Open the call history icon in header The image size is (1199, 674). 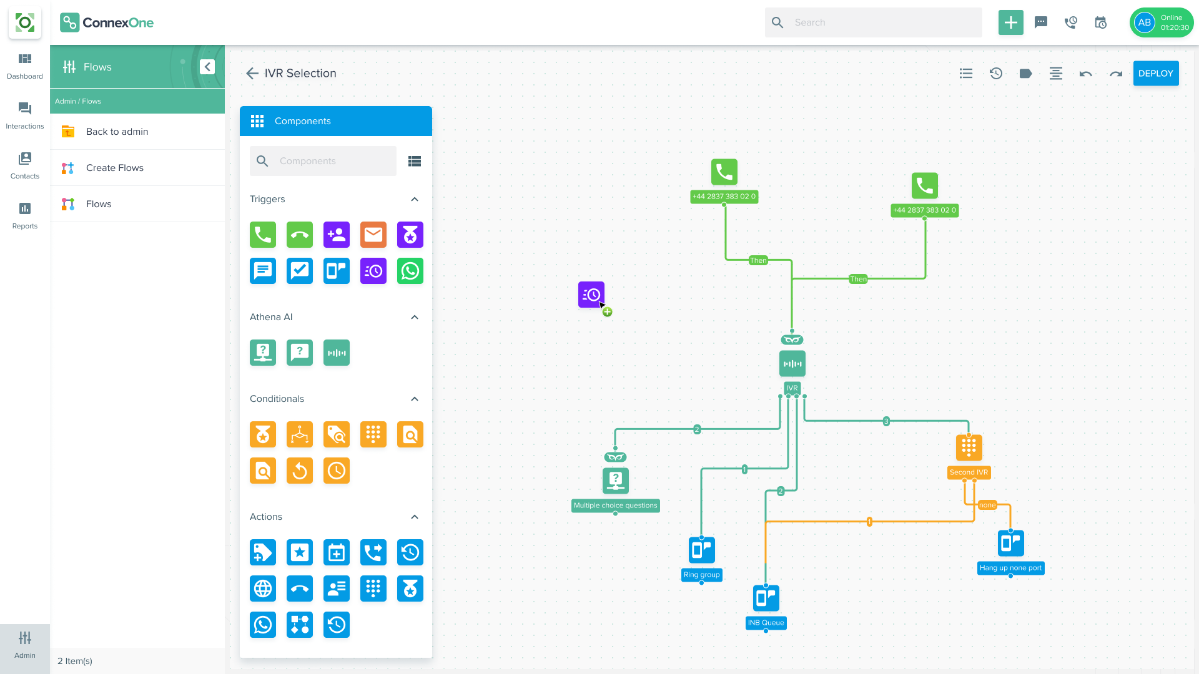pyautogui.click(x=1071, y=22)
